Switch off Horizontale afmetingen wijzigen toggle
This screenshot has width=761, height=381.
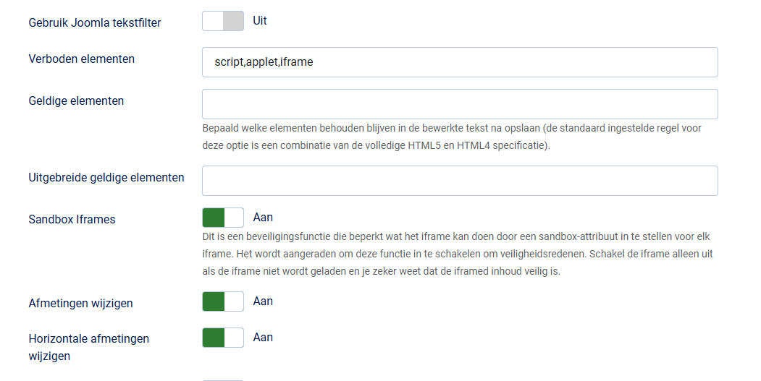tap(223, 338)
